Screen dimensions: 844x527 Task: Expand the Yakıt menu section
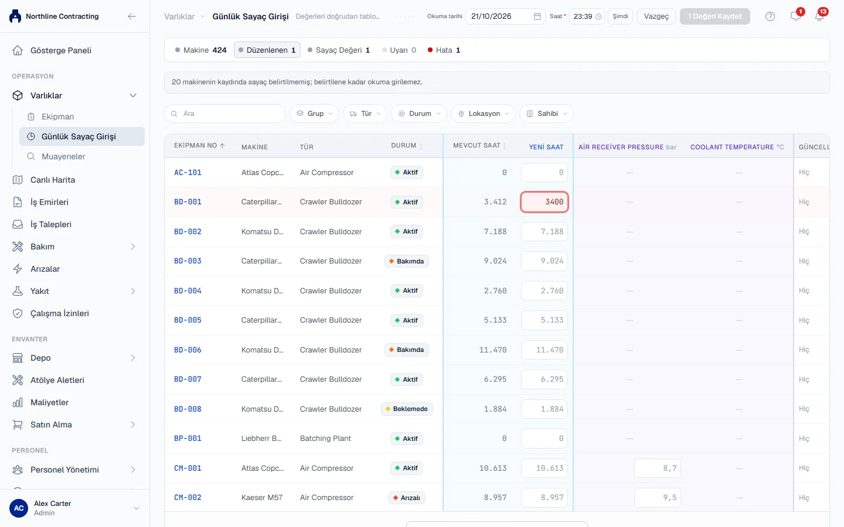click(133, 291)
